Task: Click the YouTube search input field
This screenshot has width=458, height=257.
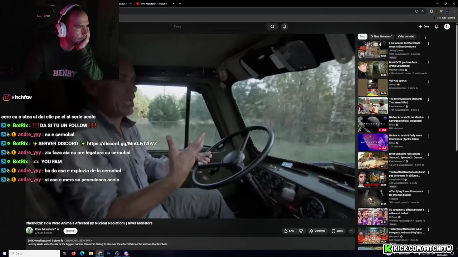Action: pyautogui.click(x=219, y=26)
